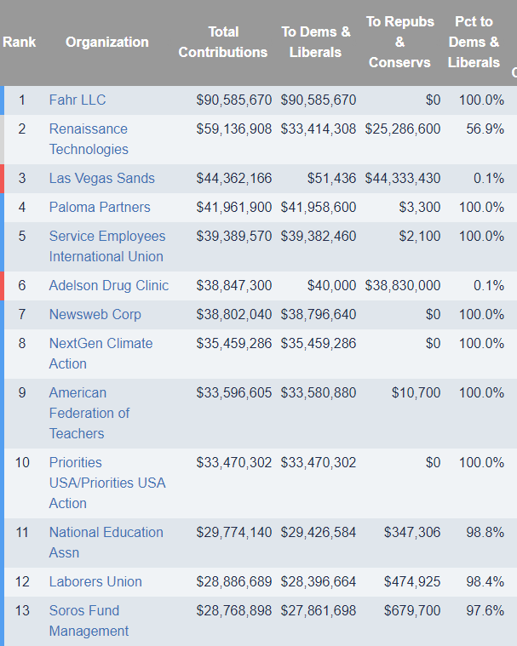Open Soros Fund Management link
Viewport: 517px width, 646px height.
click(89, 620)
